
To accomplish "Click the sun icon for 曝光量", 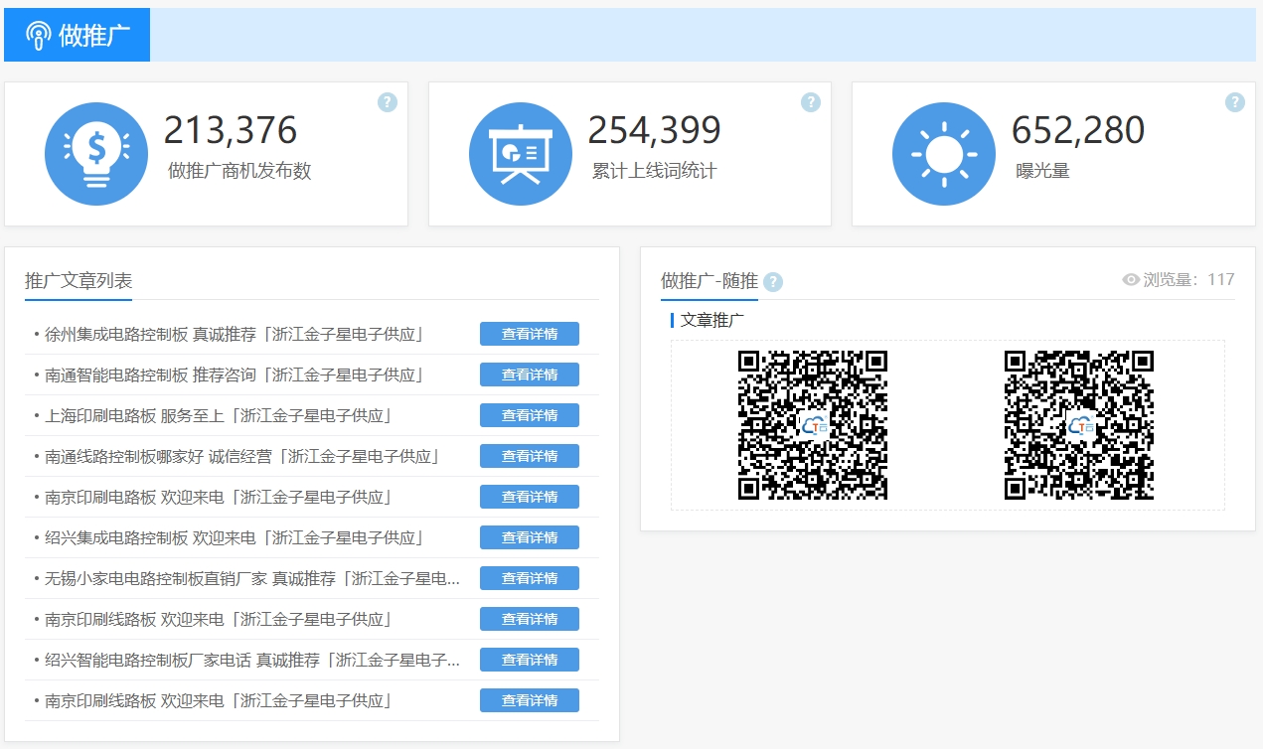I will 943,154.
